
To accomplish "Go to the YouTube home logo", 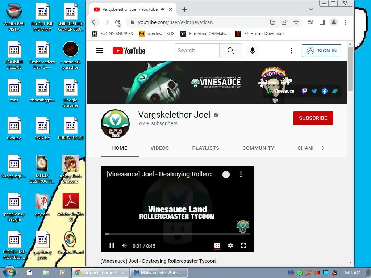I will [x=129, y=51].
